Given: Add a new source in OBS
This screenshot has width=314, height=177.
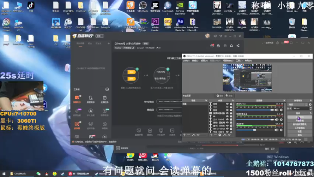Looking at the screenshot, I should pos(211,135).
